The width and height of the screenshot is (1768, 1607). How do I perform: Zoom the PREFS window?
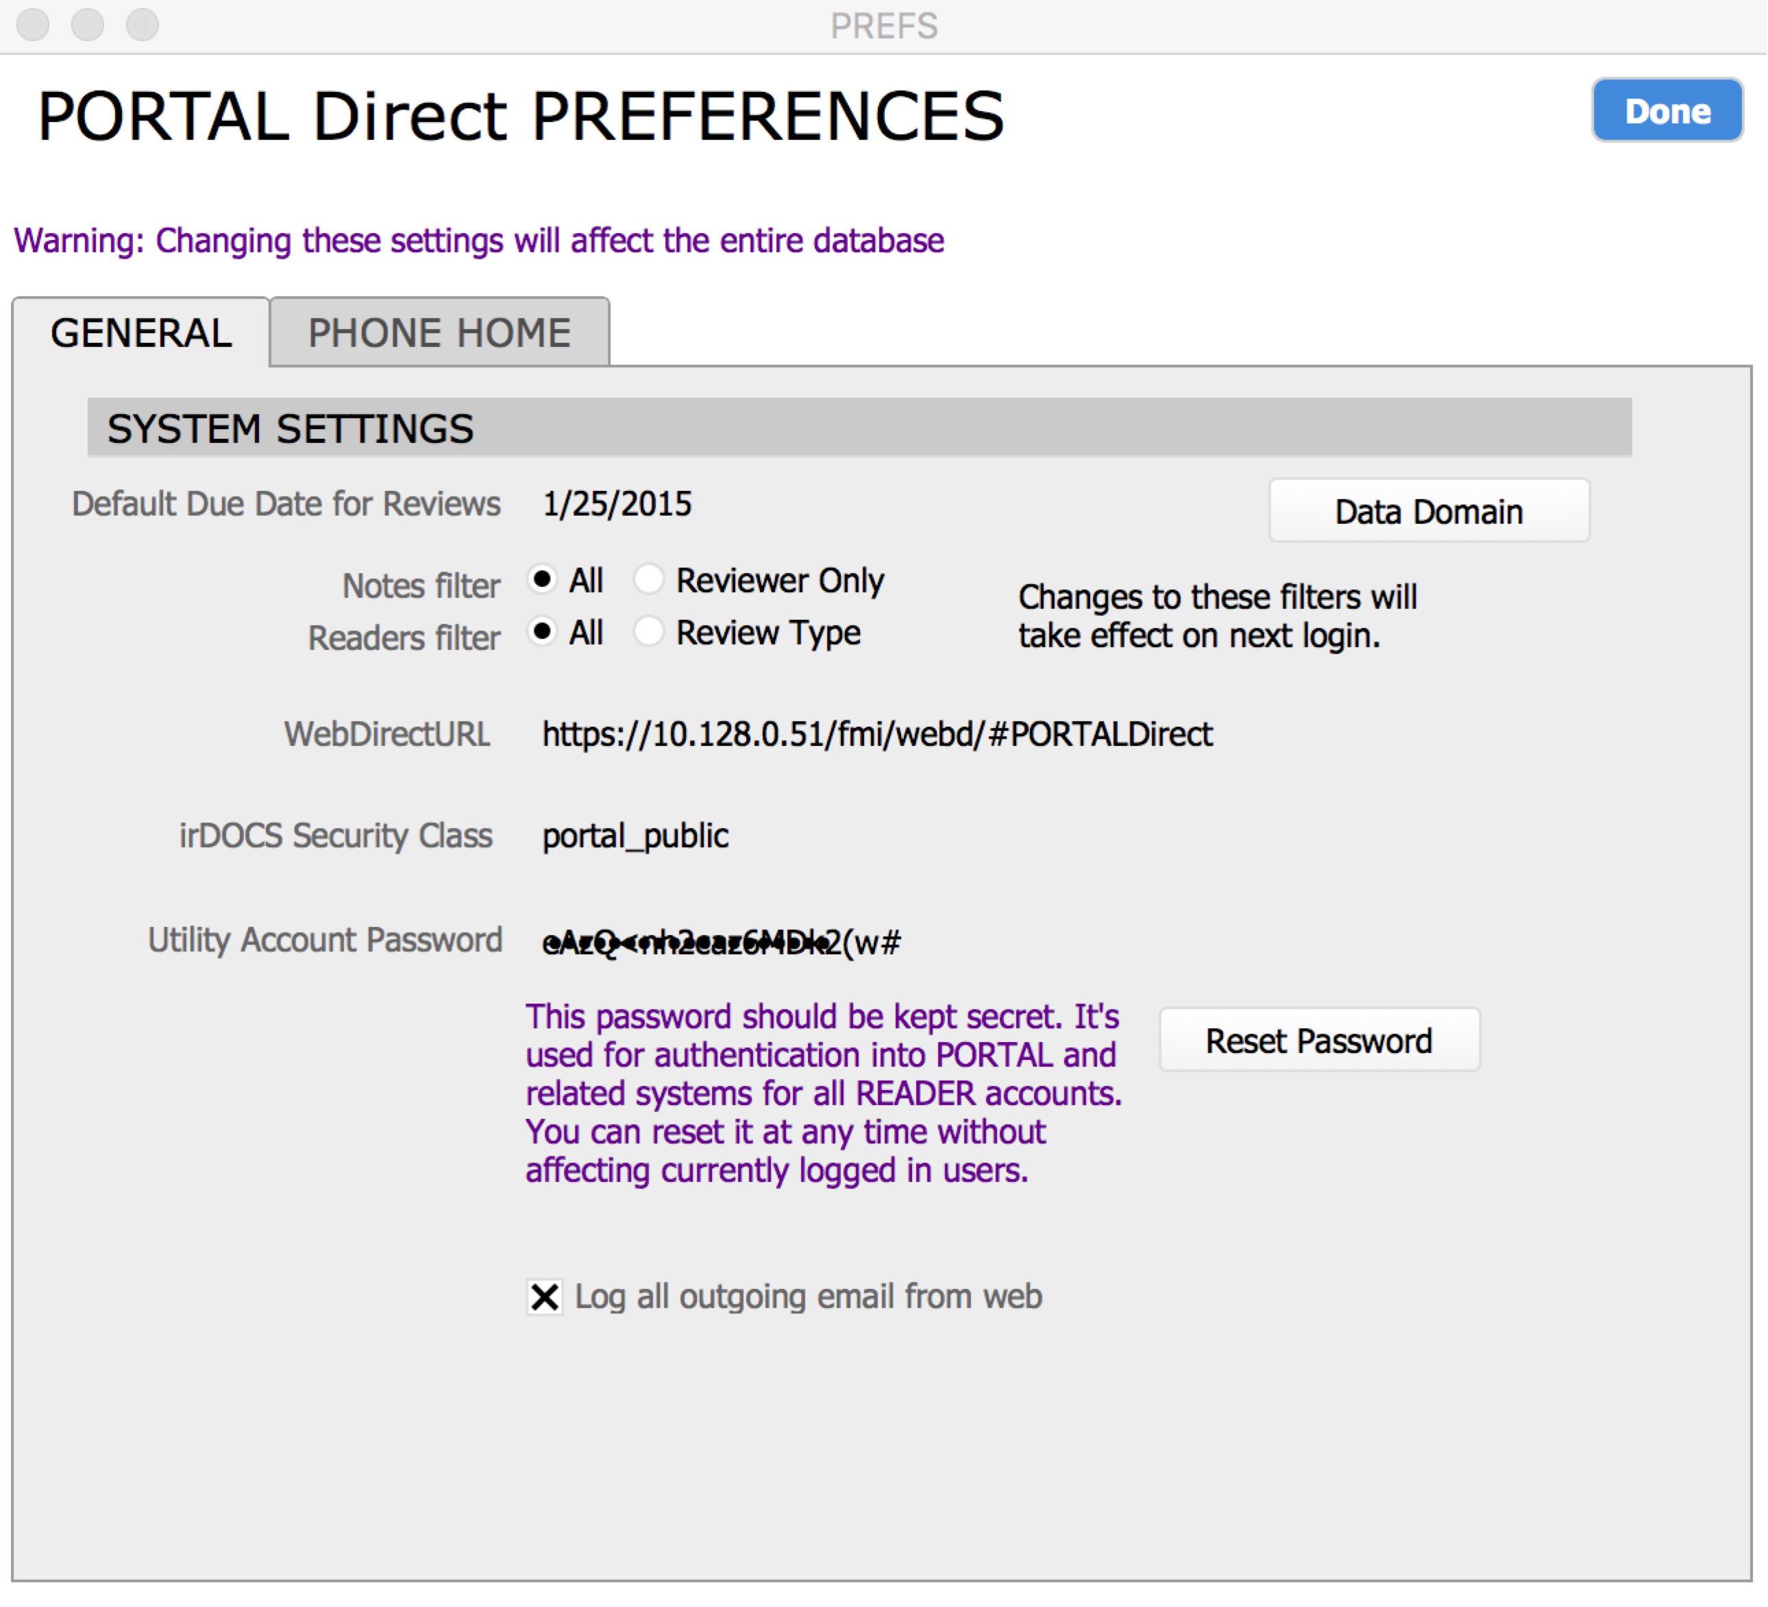coord(142,25)
